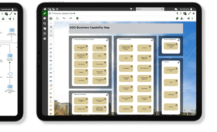
Task: Select the Securities capability box
Action: click(144, 88)
